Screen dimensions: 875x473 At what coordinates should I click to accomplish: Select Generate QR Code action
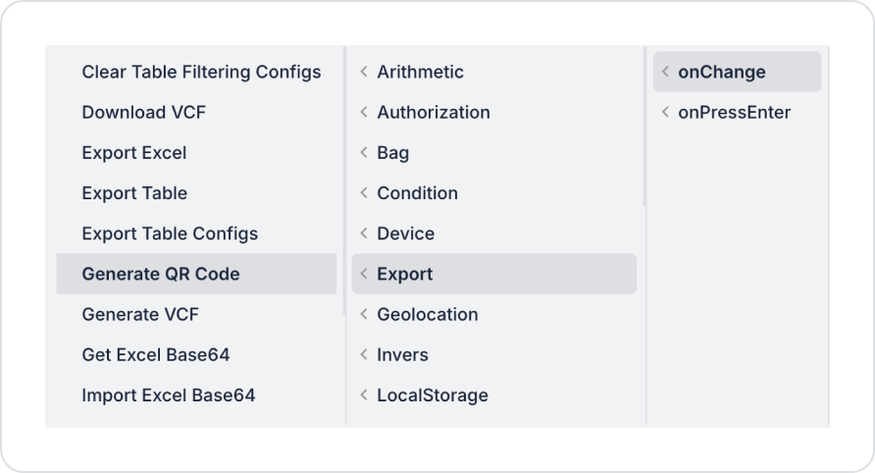pos(161,274)
